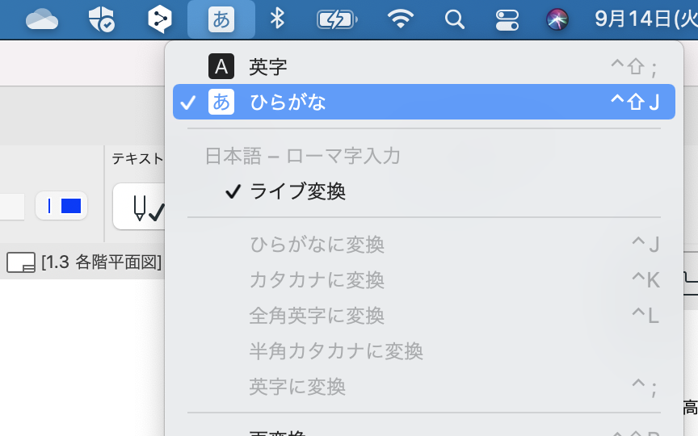Open Spotlight search magnifier
Viewport: 698px width, 436px height.
point(455,20)
